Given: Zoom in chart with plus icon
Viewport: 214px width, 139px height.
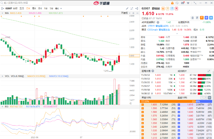Looking at the screenshot, I should pos(133,13).
